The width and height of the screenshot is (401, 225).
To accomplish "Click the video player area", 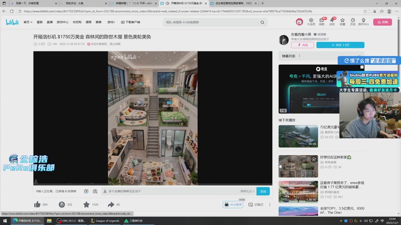I will tap(153, 118).
